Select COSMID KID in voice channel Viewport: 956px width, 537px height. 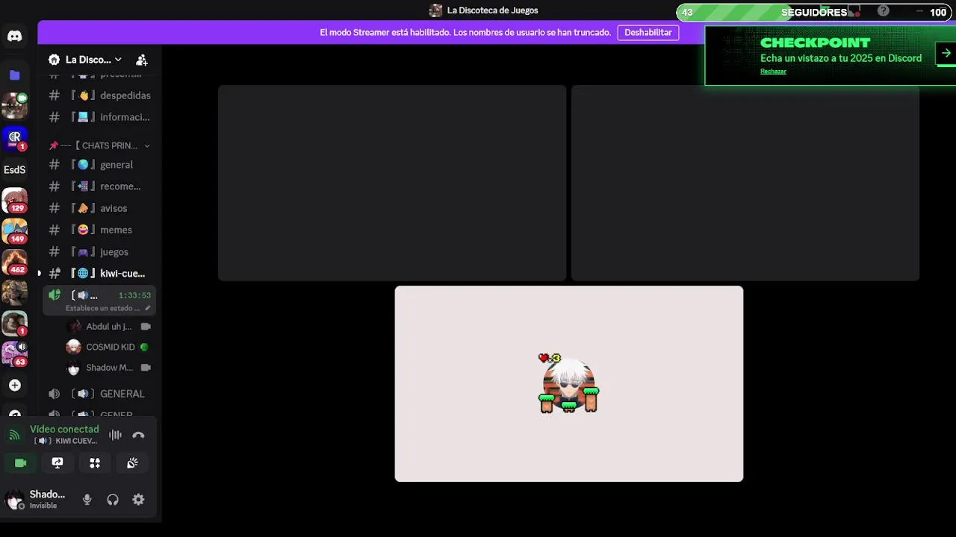(x=108, y=347)
